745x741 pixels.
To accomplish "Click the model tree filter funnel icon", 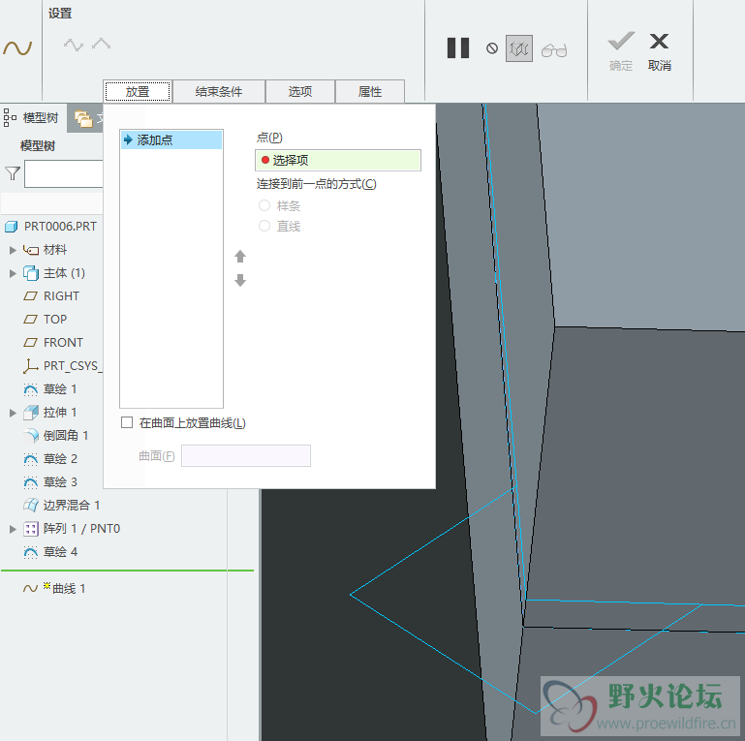I will point(12,173).
